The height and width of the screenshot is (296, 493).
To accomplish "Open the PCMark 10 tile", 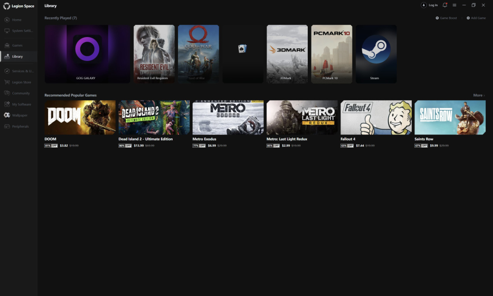I will pyautogui.click(x=332, y=54).
